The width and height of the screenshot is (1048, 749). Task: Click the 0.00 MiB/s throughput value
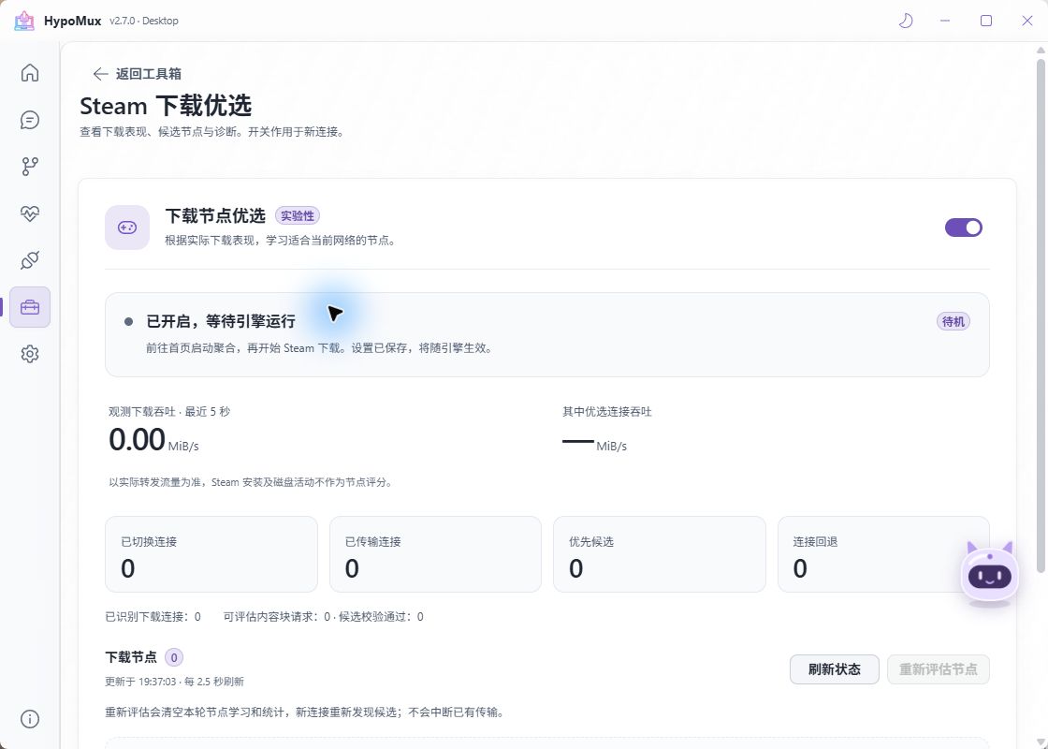153,440
